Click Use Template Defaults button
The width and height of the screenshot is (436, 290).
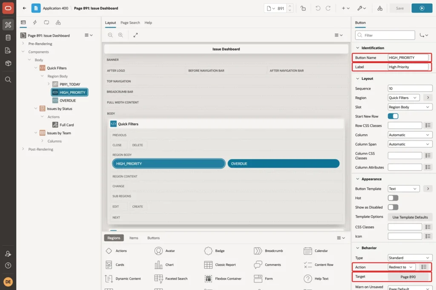click(410, 217)
